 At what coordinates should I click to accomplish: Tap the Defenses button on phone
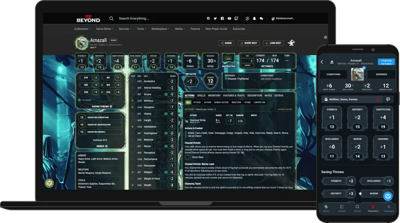click(x=382, y=74)
